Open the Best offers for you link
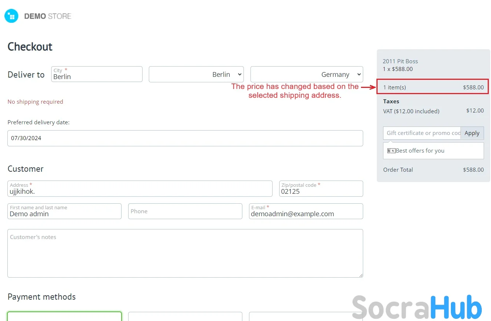The image size is (491, 321). tap(420, 151)
